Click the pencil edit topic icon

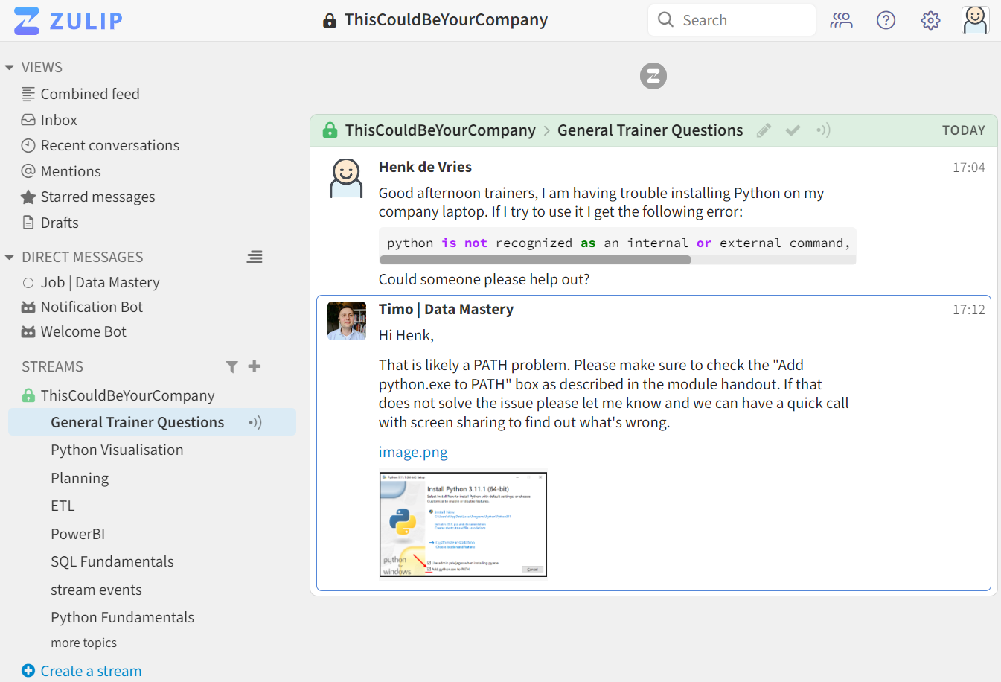[x=764, y=131]
